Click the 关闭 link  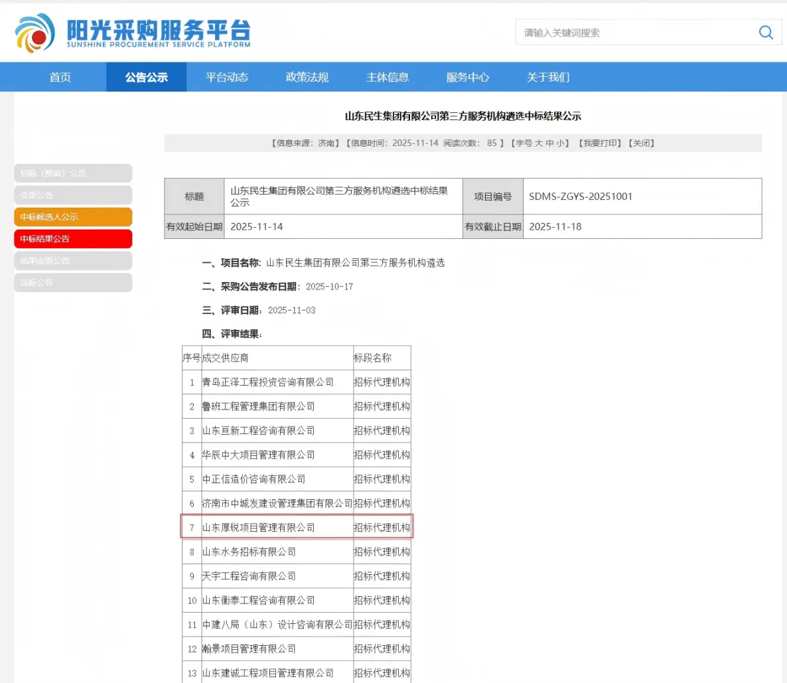coord(642,143)
